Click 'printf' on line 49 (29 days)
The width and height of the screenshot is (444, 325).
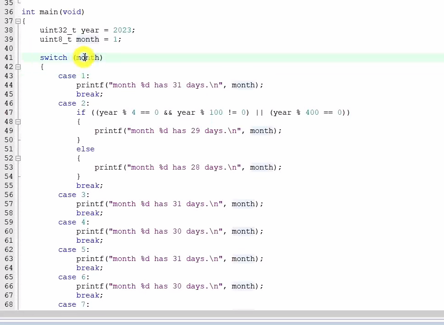[x=108, y=131]
